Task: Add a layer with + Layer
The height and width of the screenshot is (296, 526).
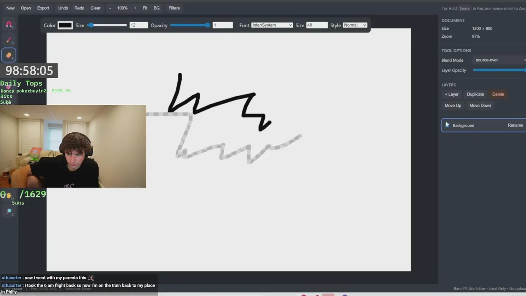Action: (x=452, y=94)
